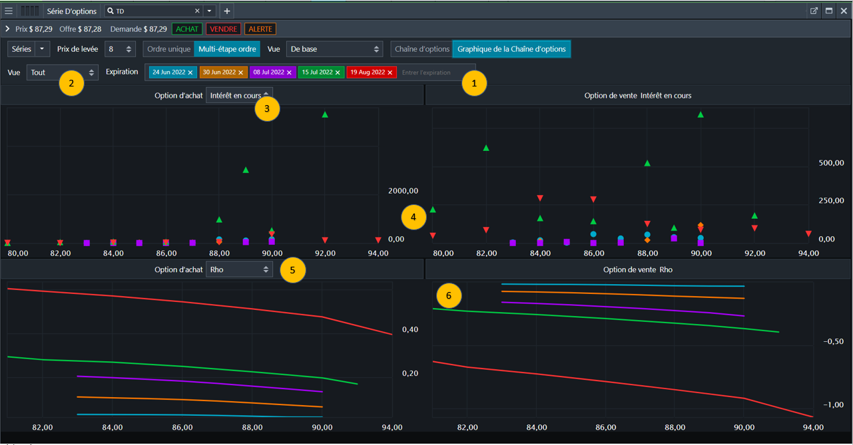Remove the 08 Jul 2022 expiration tag

click(289, 73)
